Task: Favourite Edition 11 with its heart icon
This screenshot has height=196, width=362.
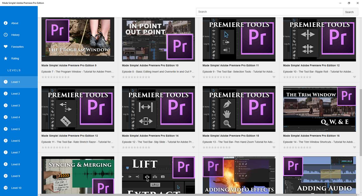Action: point(274,77)
